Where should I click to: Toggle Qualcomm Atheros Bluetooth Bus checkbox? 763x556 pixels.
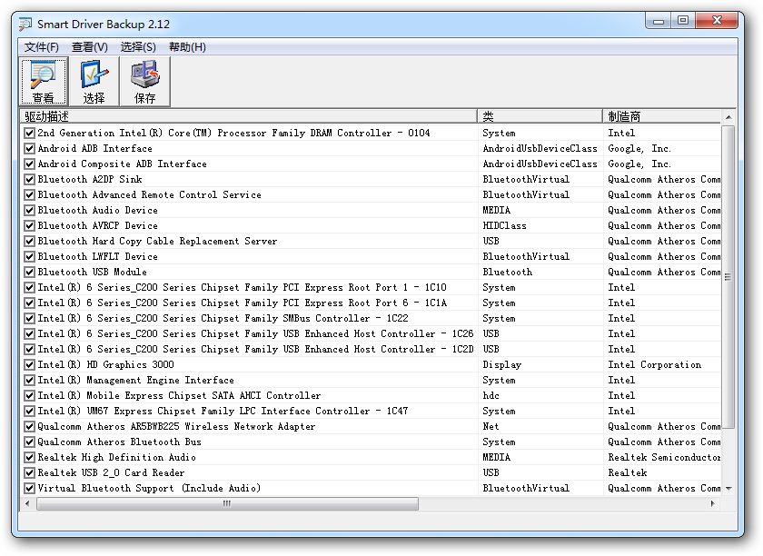point(29,442)
